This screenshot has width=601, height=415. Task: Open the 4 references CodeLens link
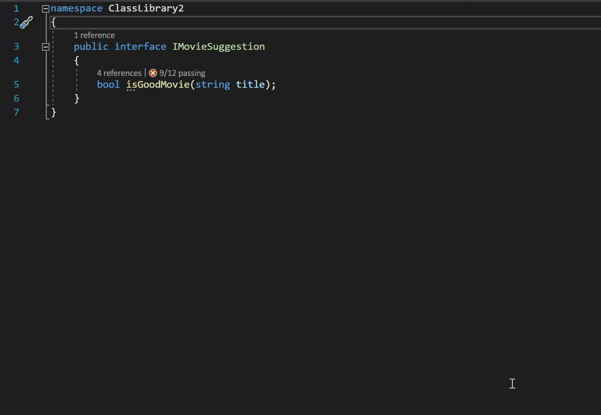coord(119,73)
